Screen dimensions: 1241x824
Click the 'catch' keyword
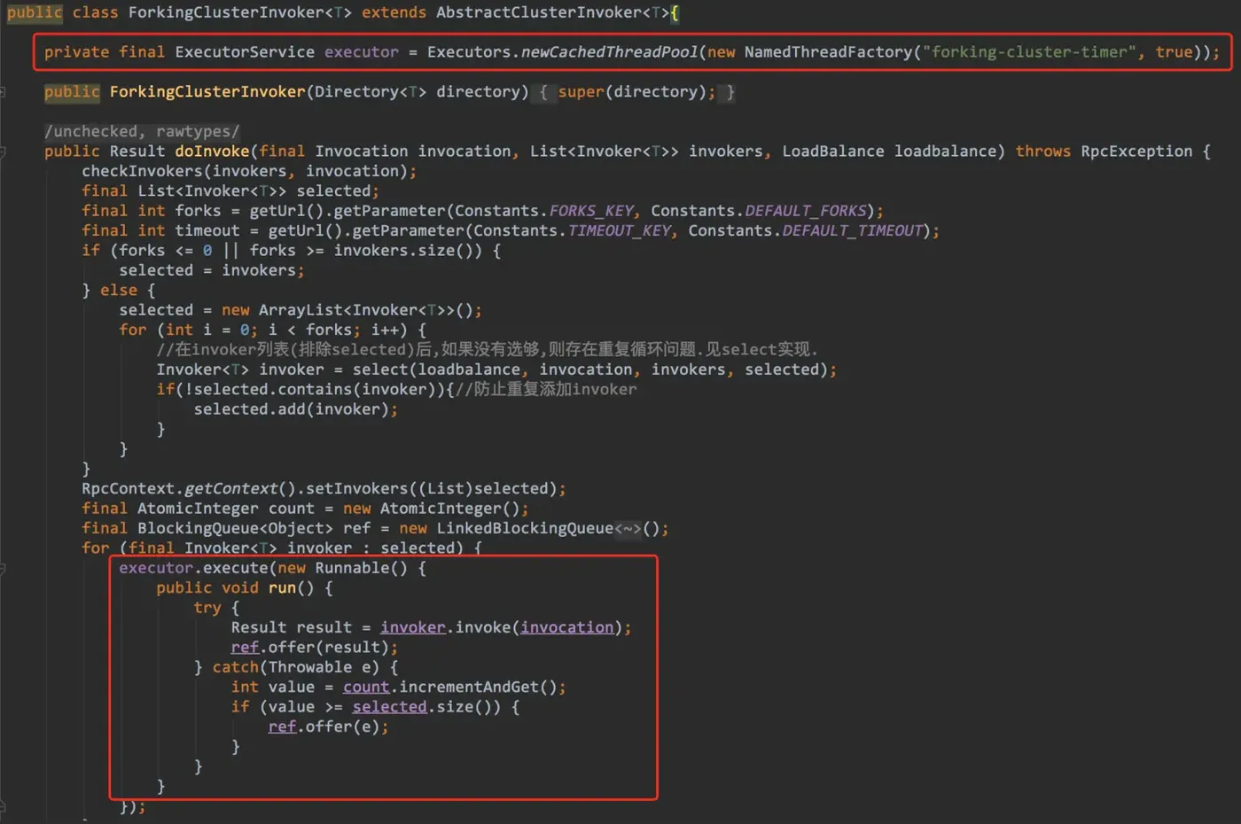click(x=235, y=667)
